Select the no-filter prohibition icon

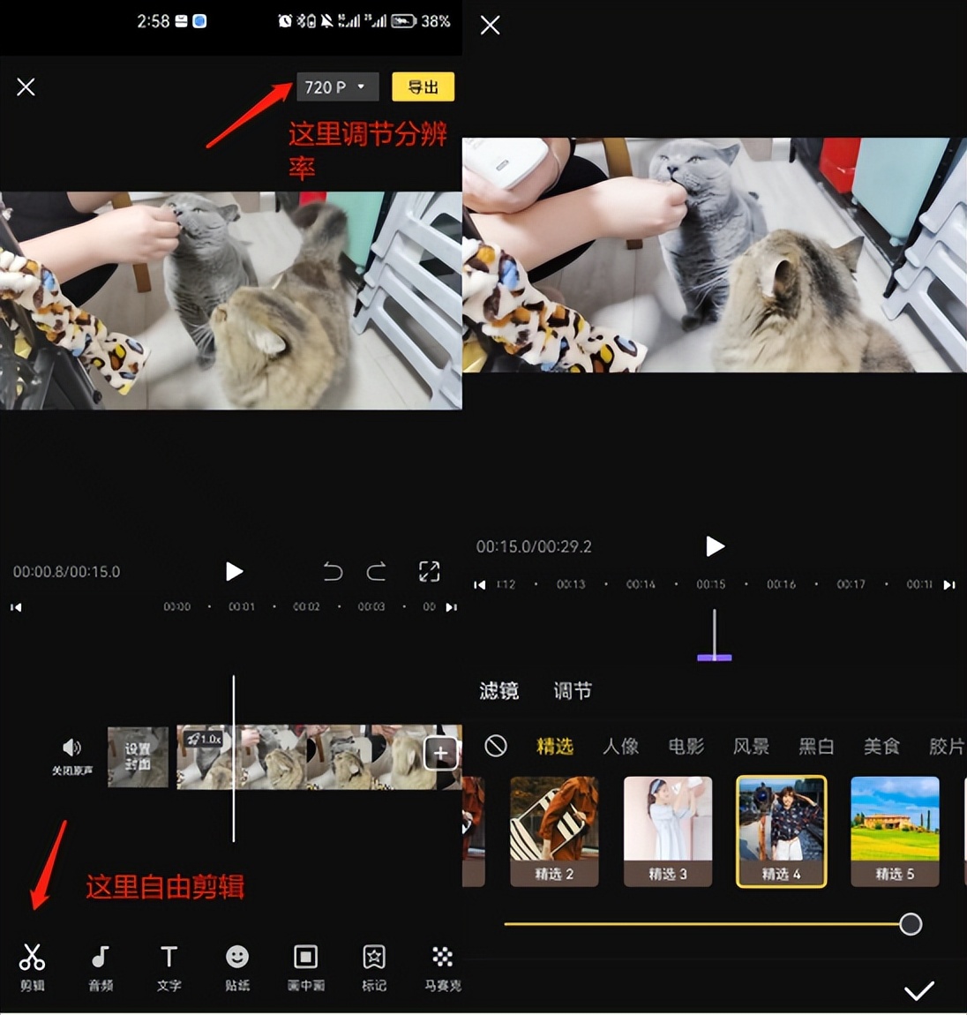click(496, 746)
